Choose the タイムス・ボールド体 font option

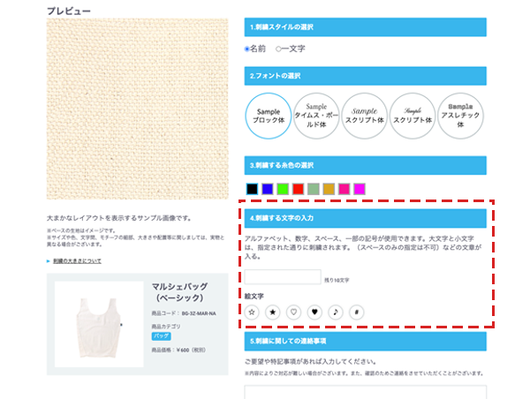(315, 116)
